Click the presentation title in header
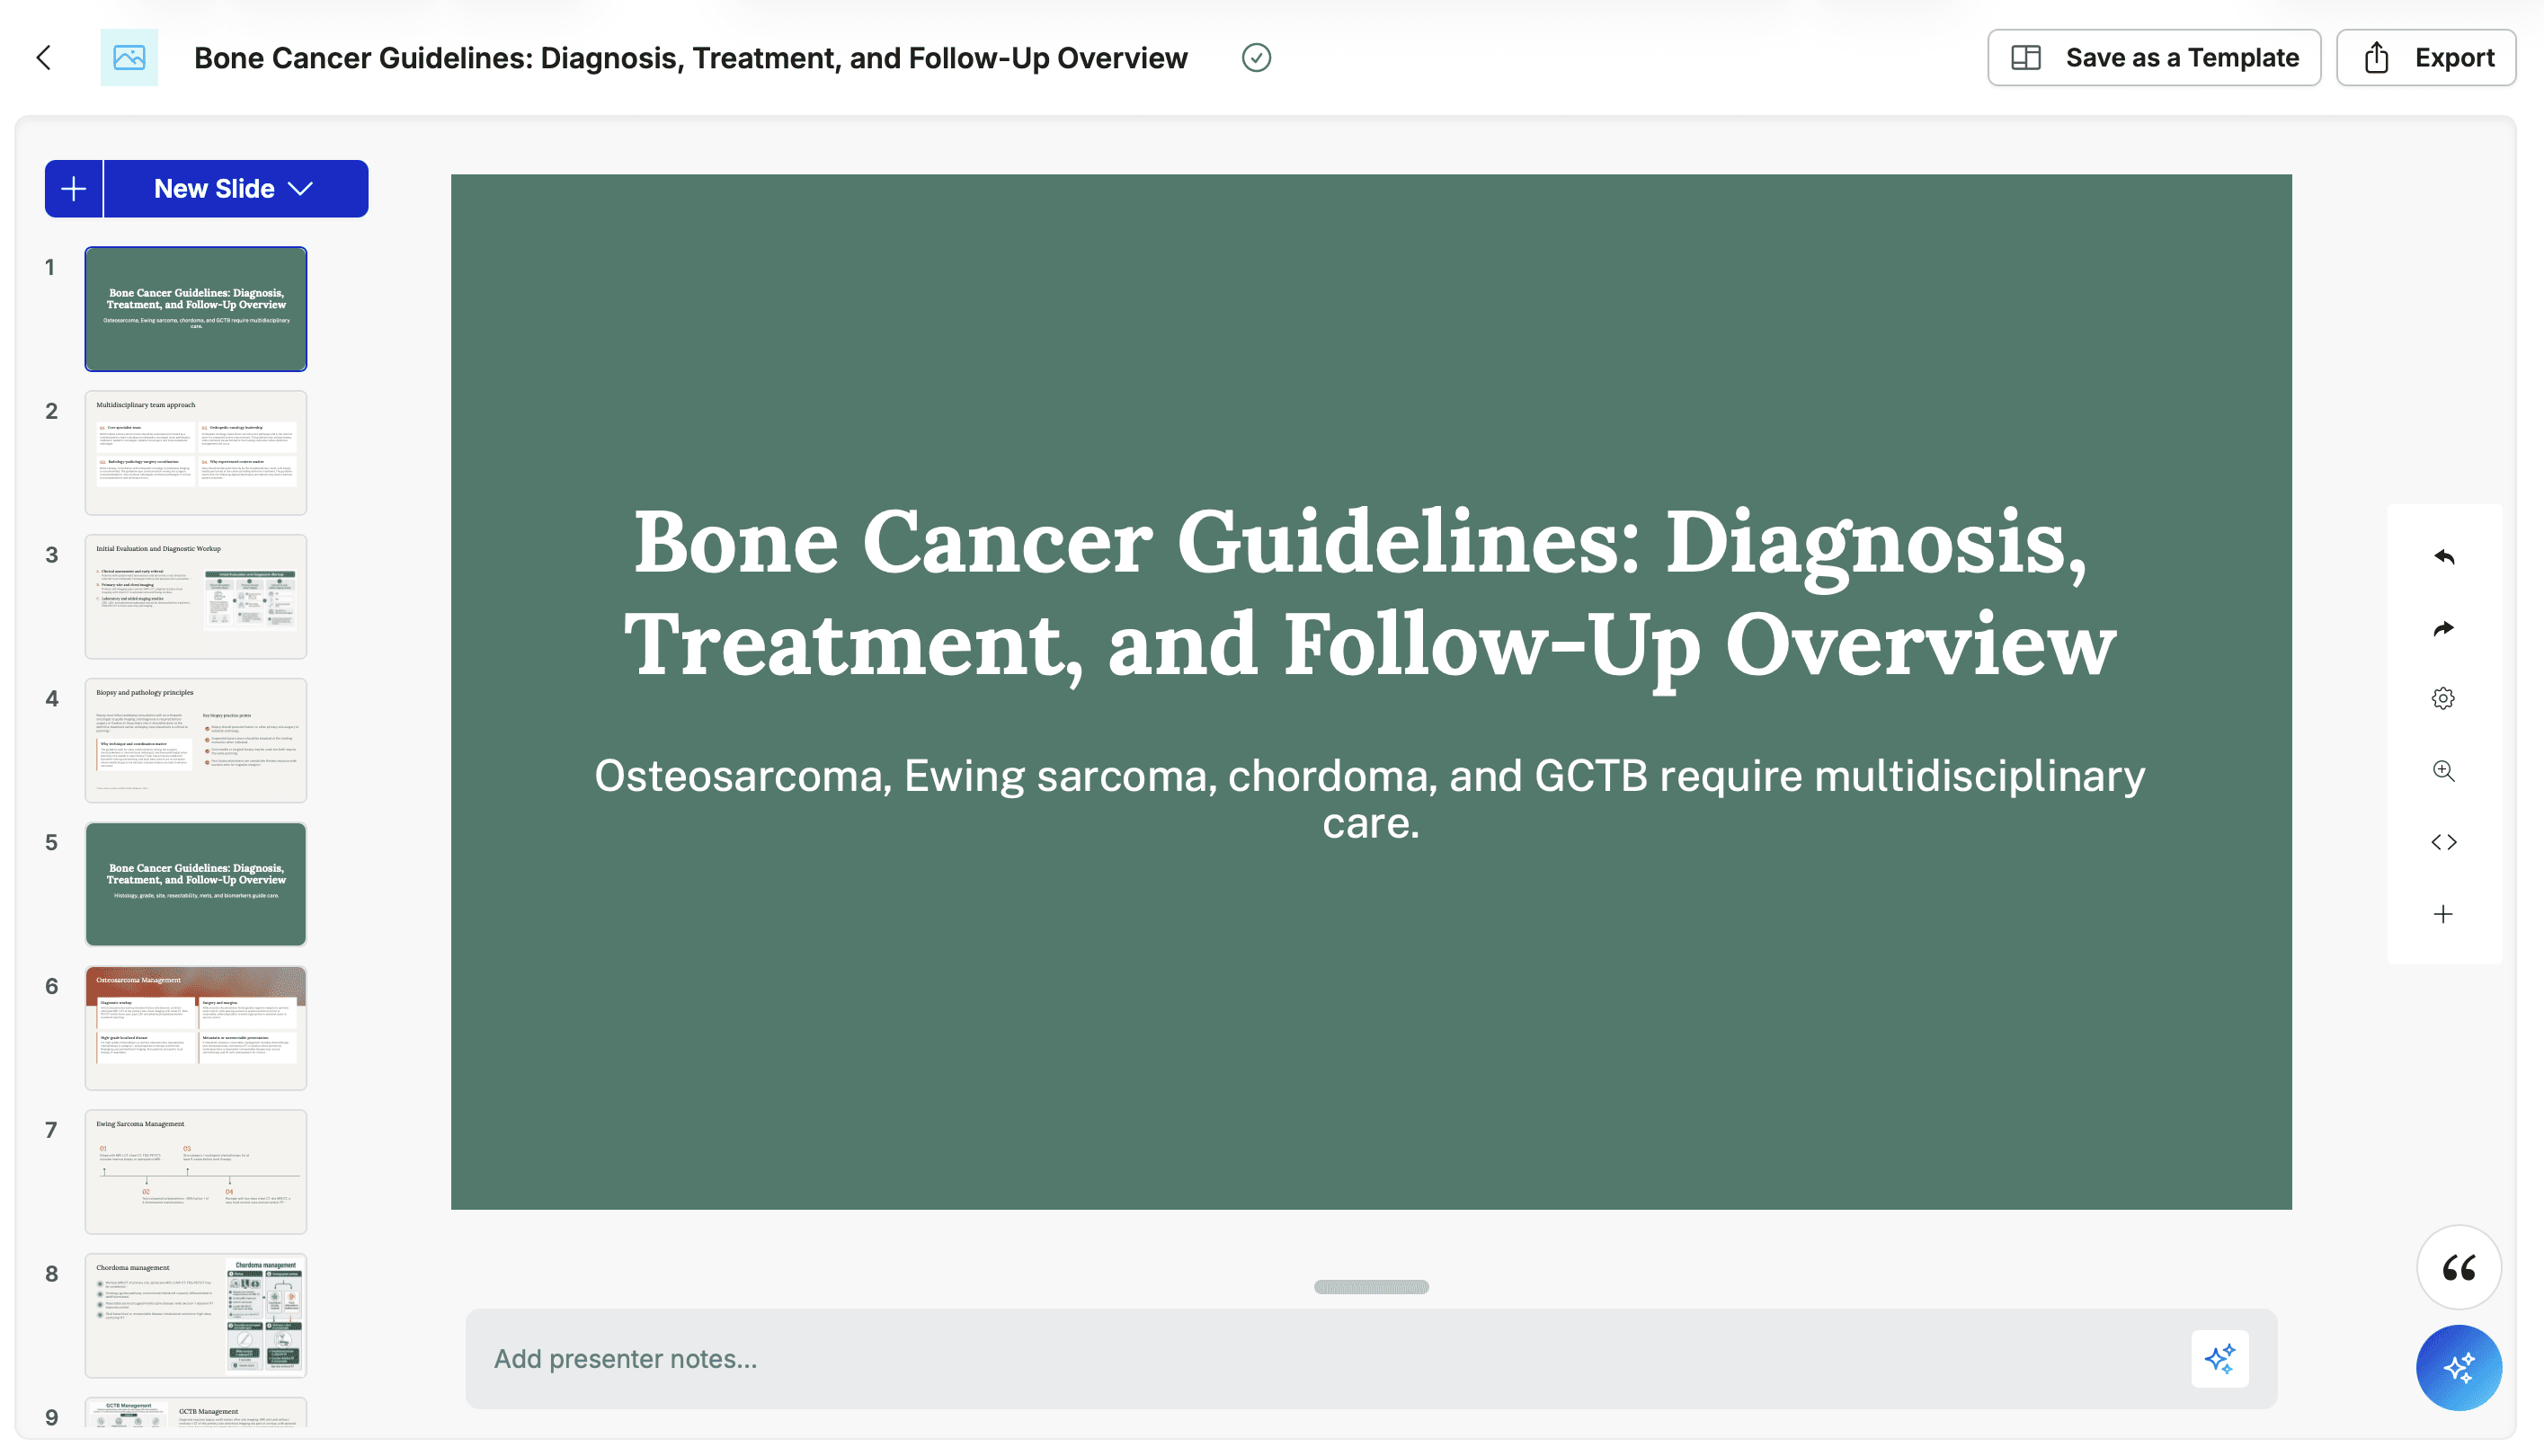Viewport: 2544px width, 1456px height. point(691,58)
